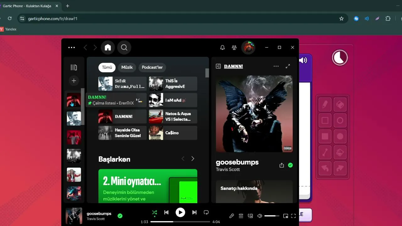Seek on the song progress bar
Viewport: 402px width, 226px height.
pos(180,222)
